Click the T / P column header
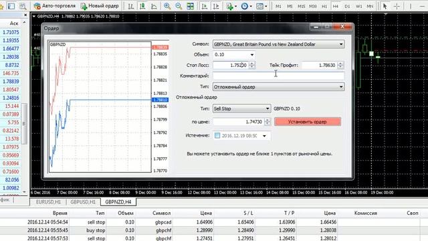This screenshot has height=241, width=428. (x=290, y=213)
